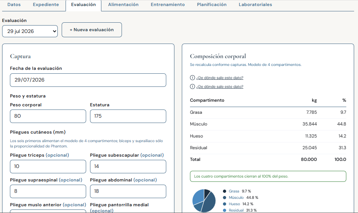Click the Residual label in chart legend
The image size is (358, 213).
point(236,211)
